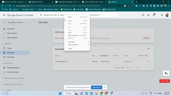
Task: Switch to the Yoast SEO General tab
Action: [14, 2]
